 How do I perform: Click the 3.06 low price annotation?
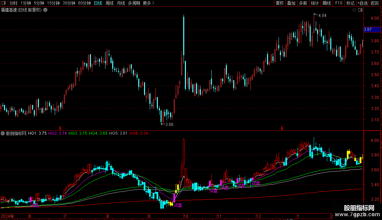[169, 125]
